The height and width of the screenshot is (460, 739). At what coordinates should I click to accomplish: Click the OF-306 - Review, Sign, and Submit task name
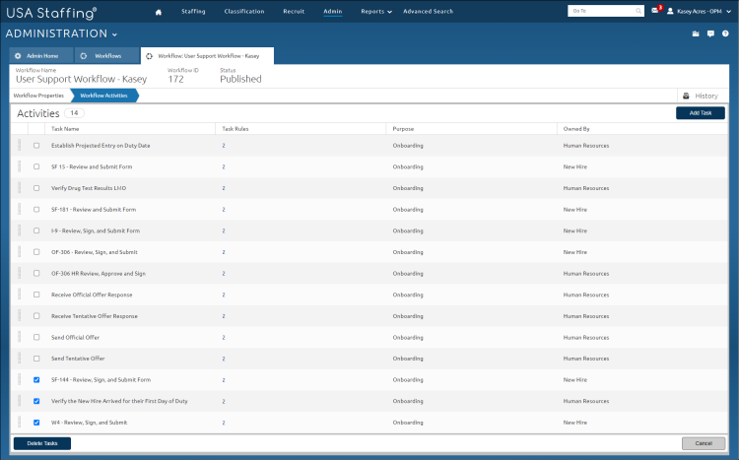tap(95, 252)
